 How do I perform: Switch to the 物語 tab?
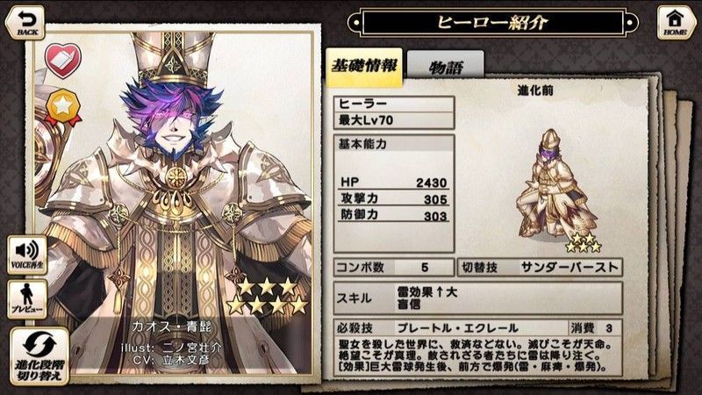(445, 67)
